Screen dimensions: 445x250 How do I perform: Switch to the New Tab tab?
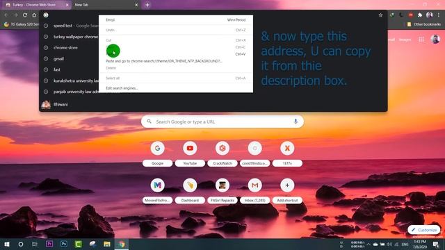(105, 5)
